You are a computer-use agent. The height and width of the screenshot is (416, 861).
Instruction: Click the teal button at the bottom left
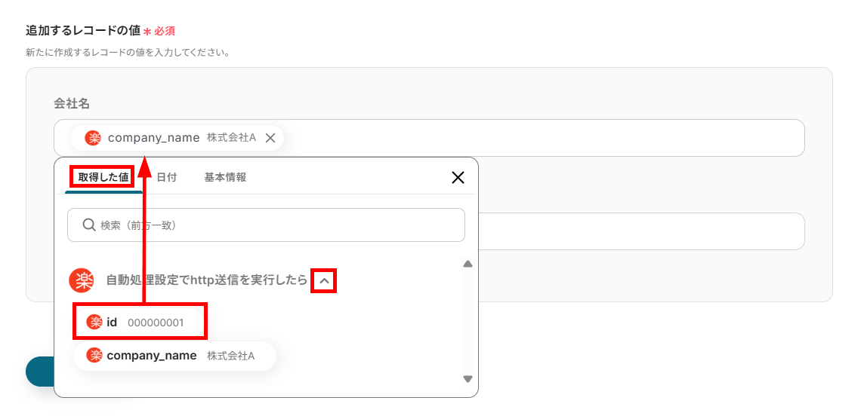click(x=39, y=371)
